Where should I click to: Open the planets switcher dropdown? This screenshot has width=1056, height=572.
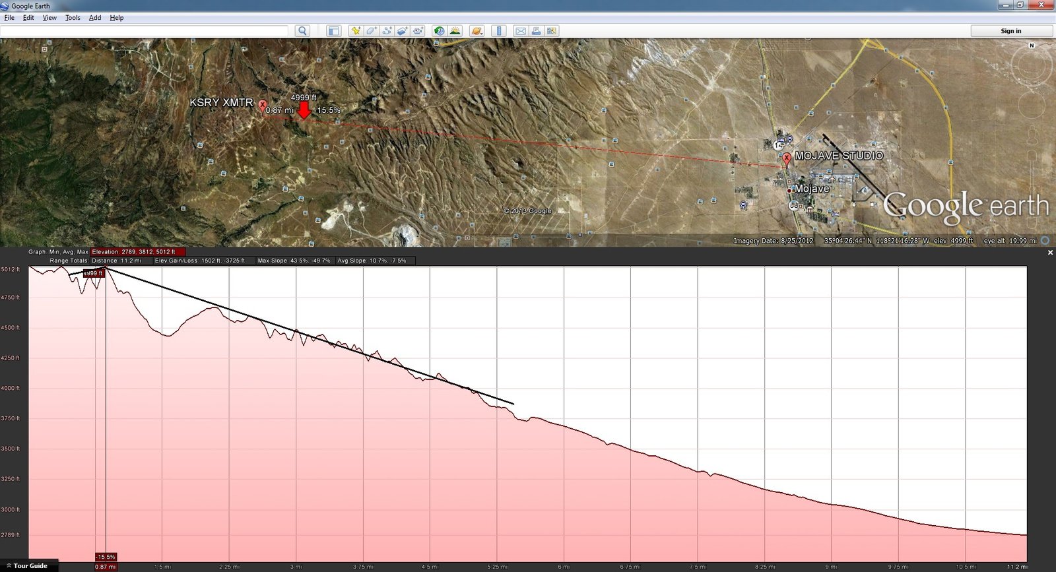(x=477, y=31)
